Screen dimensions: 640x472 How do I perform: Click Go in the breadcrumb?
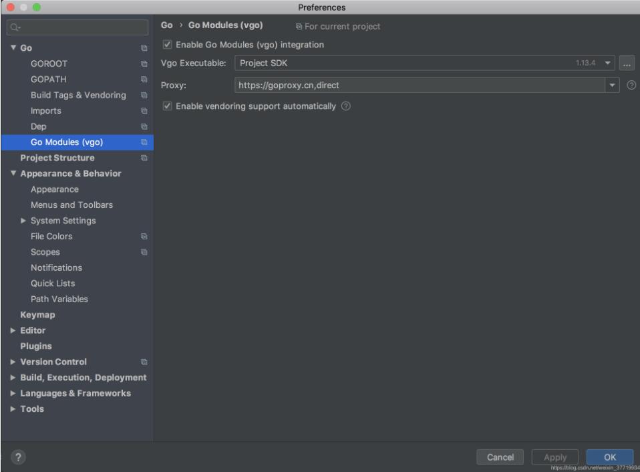click(x=166, y=25)
